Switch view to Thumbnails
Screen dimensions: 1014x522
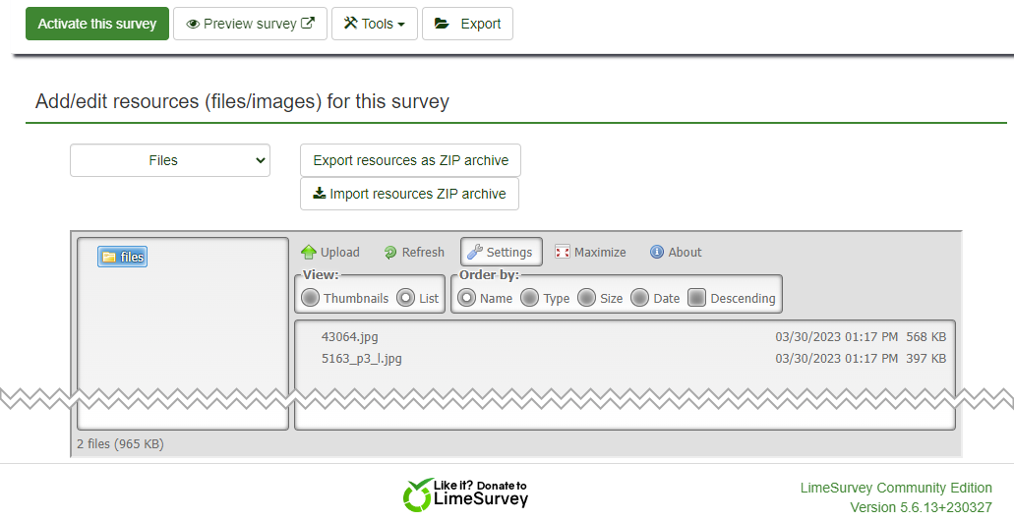click(x=311, y=298)
